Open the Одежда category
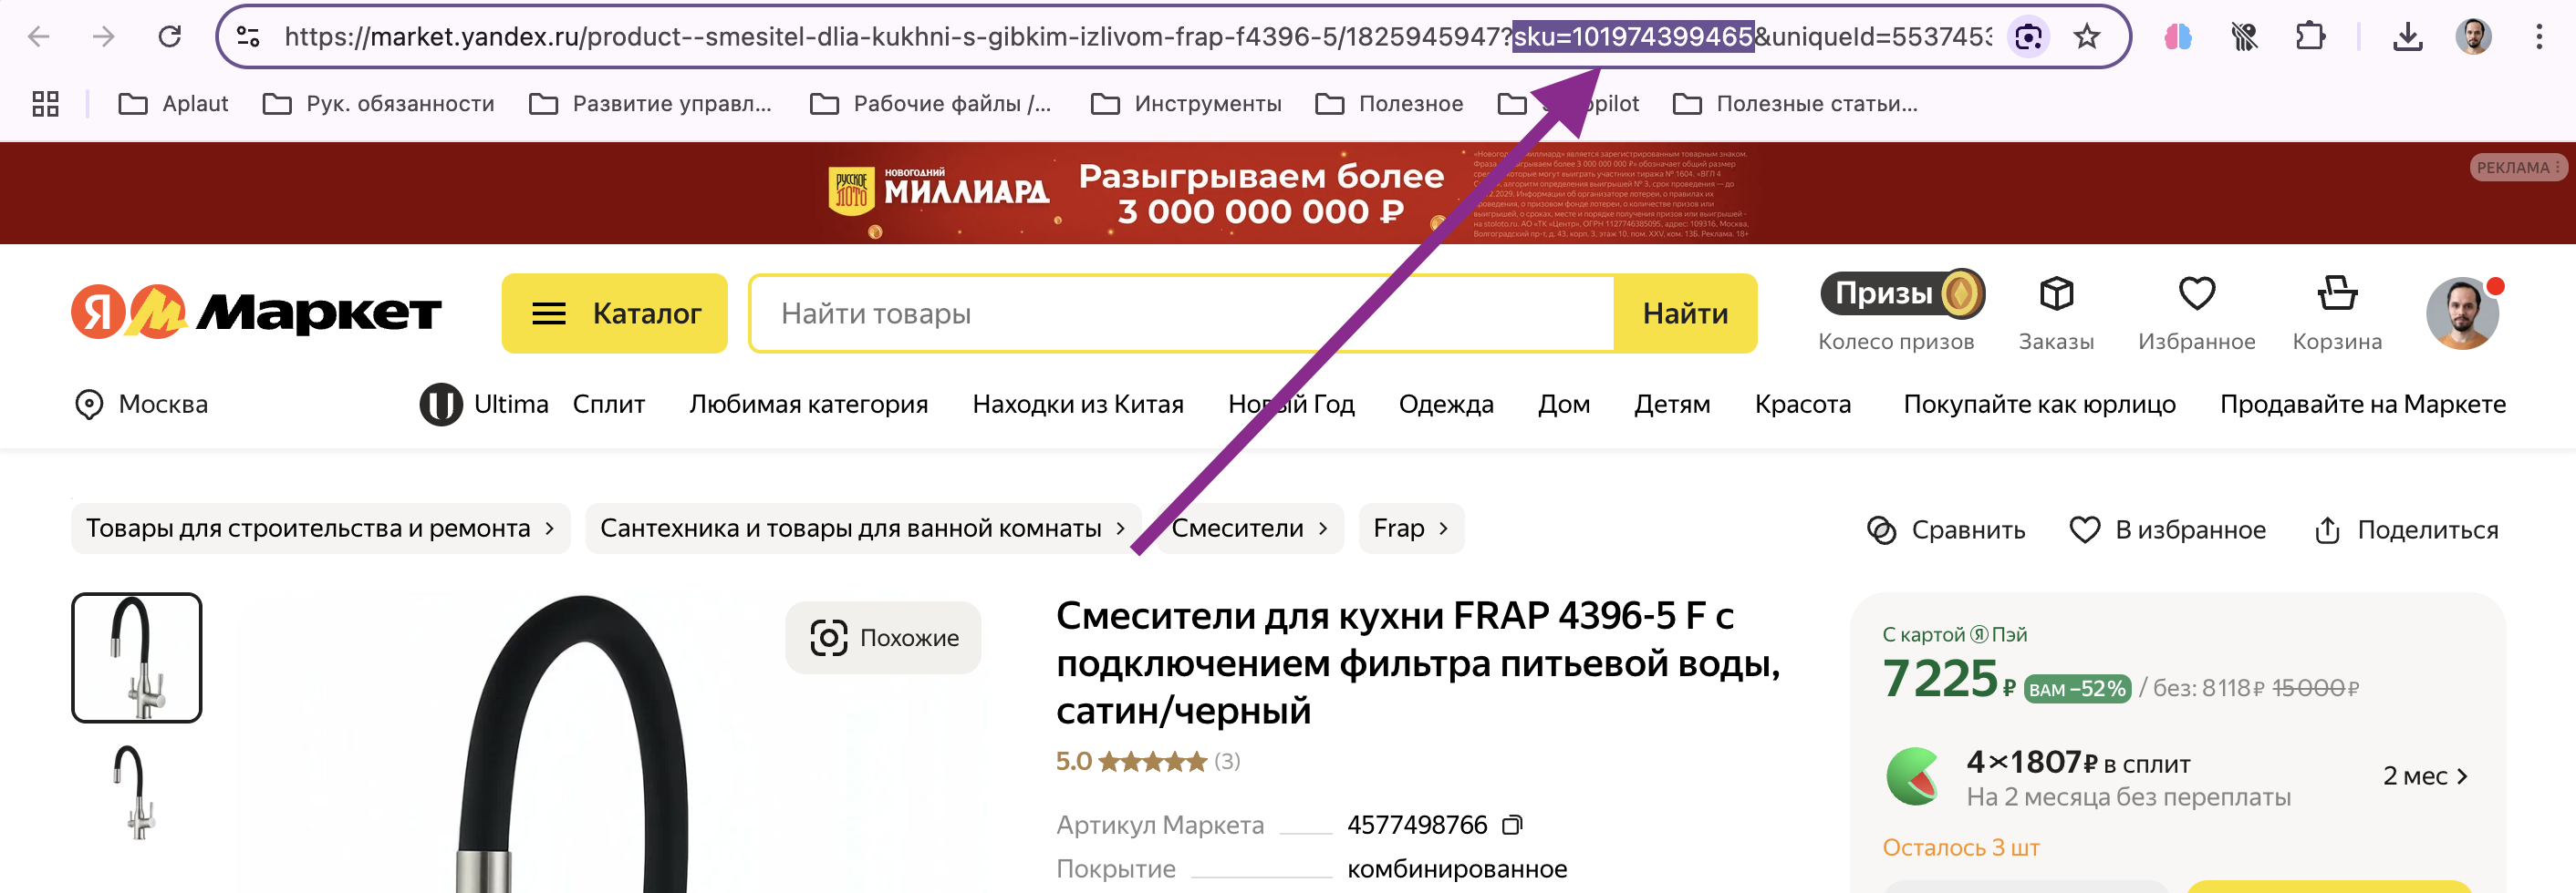The width and height of the screenshot is (2576, 893). 1446,404
